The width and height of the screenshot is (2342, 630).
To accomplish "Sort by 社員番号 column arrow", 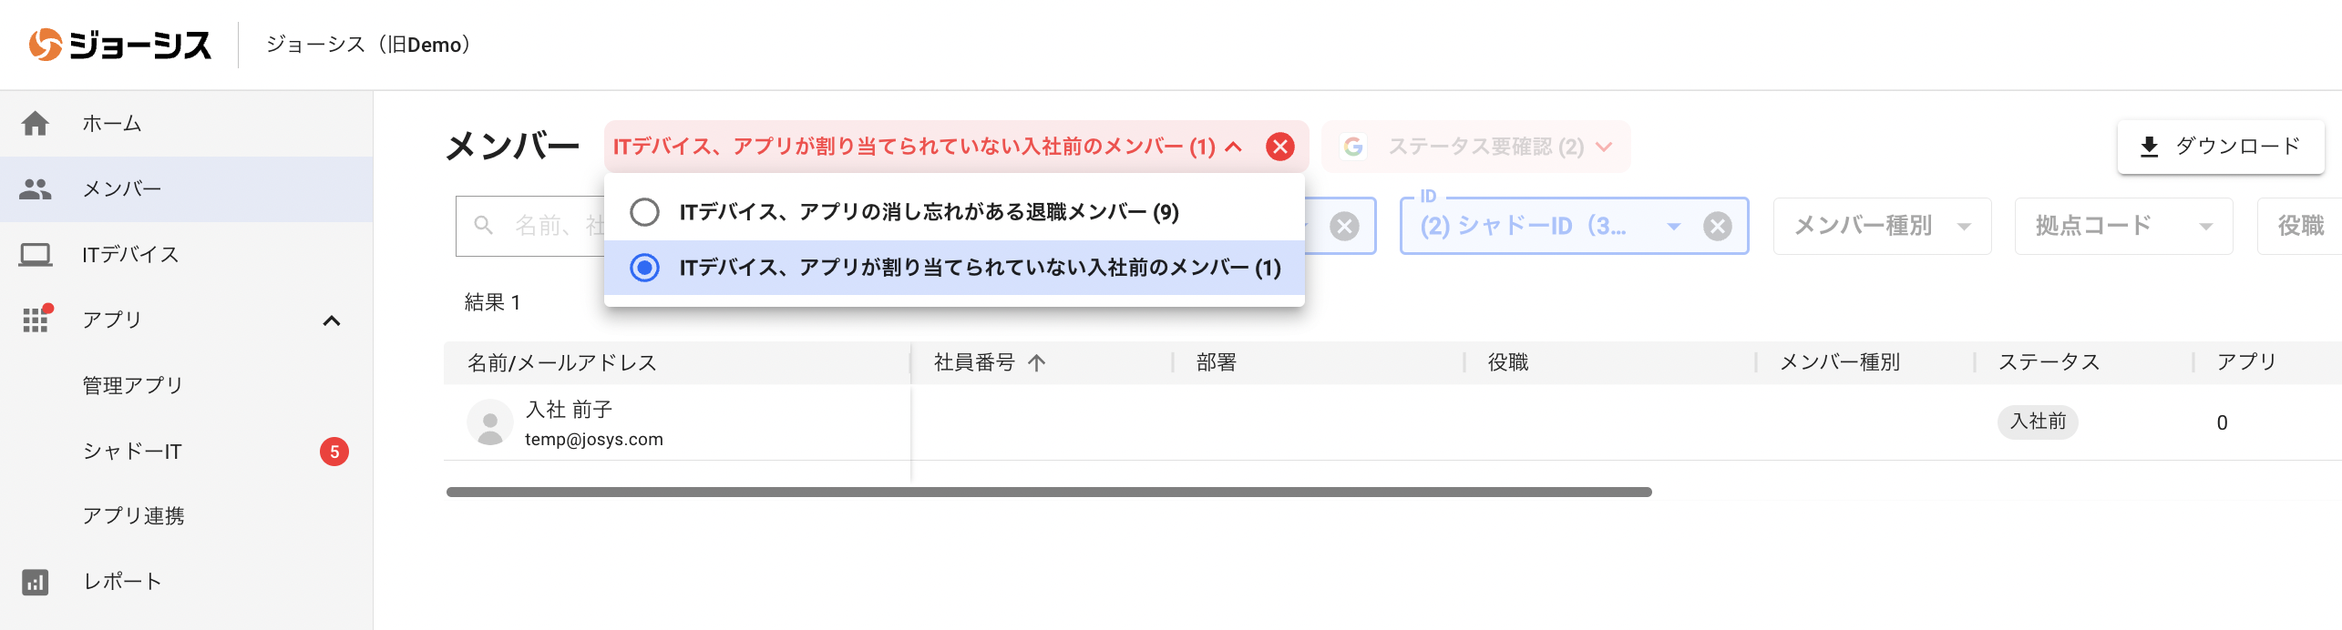I will point(1036,363).
